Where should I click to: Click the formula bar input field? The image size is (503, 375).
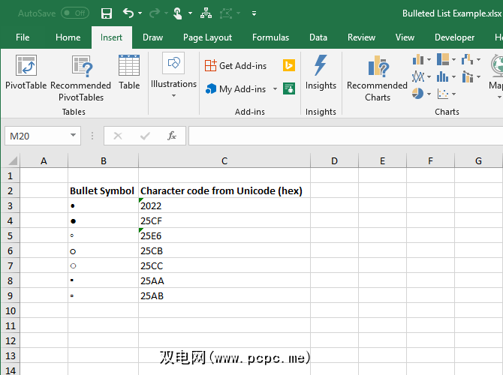coord(345,136)
